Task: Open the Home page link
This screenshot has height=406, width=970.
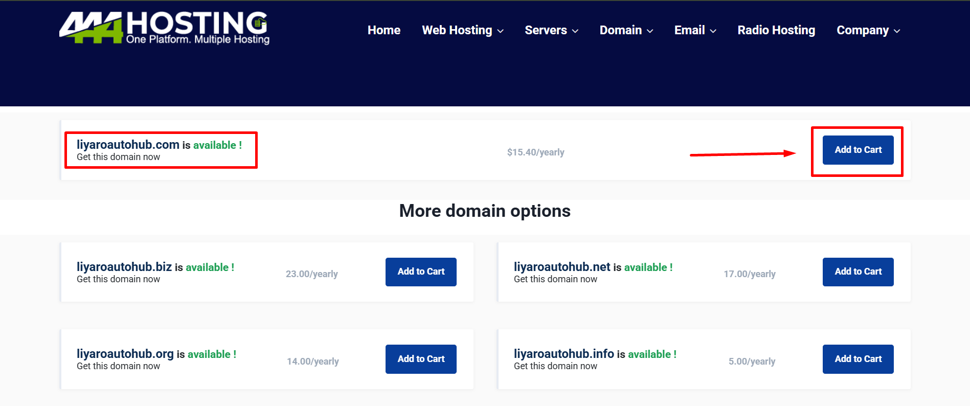Action: pos(384,30)
